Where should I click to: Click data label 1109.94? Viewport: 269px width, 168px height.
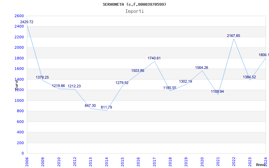pos(217,91)
